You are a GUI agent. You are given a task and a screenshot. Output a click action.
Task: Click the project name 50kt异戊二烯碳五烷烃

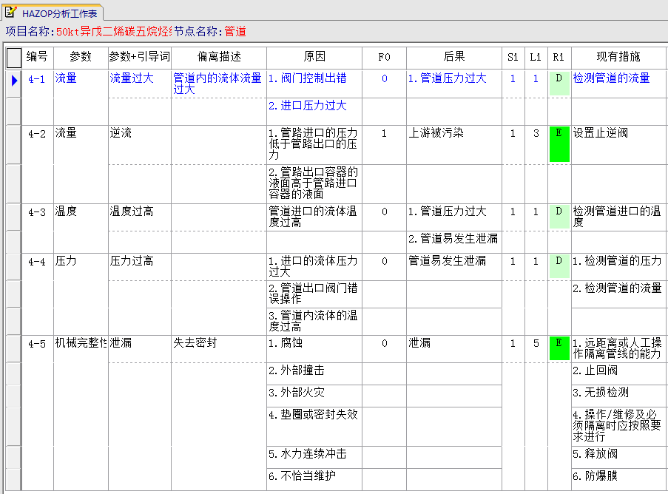114,32
